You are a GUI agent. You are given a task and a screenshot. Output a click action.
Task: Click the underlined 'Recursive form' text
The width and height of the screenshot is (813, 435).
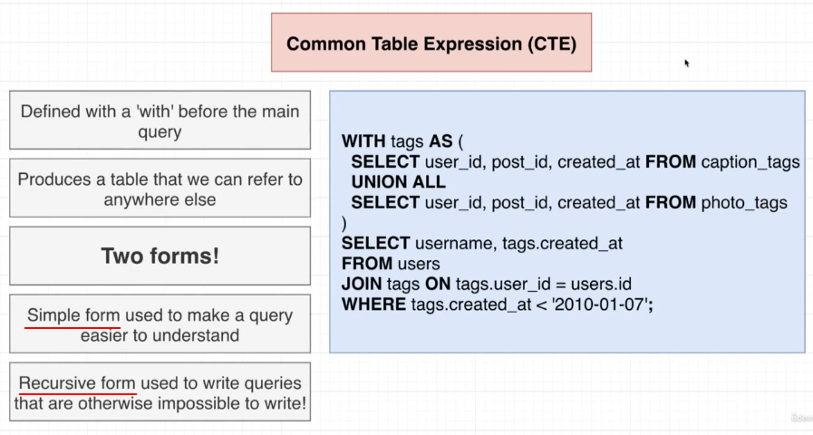[77, 383]
